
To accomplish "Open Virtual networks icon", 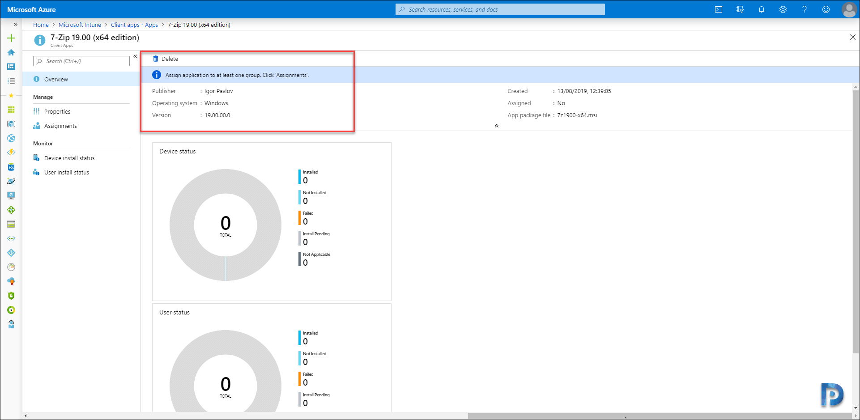I will (x=11, y=238).
